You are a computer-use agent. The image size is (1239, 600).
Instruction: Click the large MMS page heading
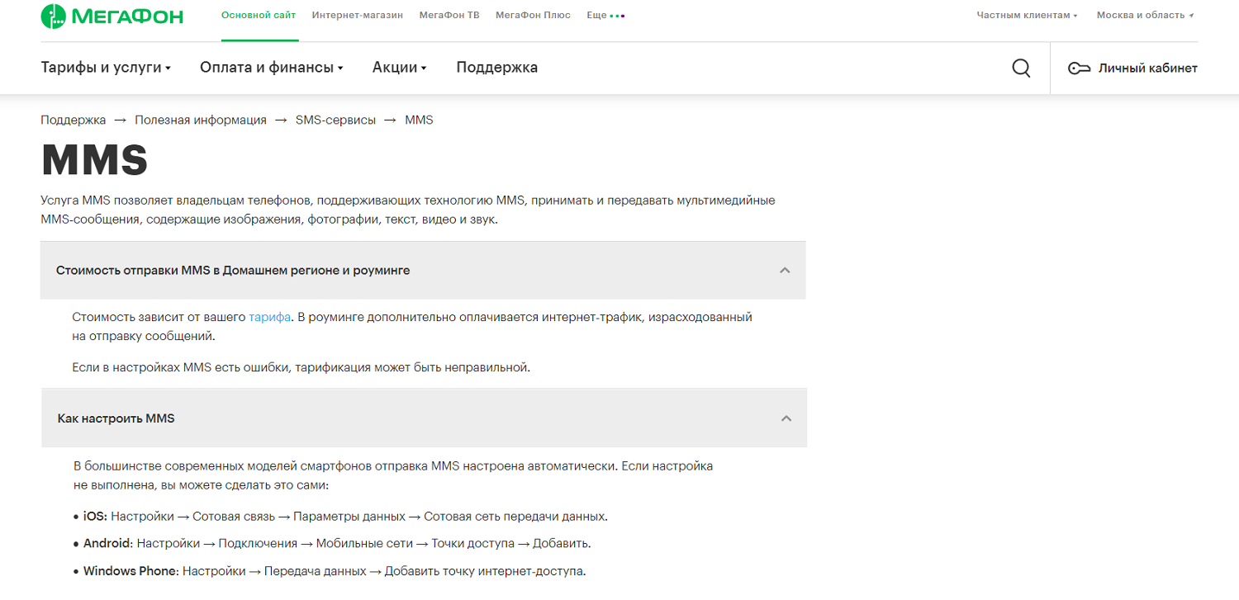[x=95, y=160]
